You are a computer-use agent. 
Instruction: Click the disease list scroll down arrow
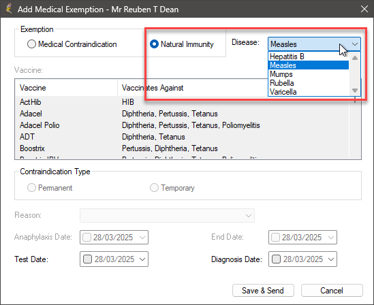coord(355,91)
